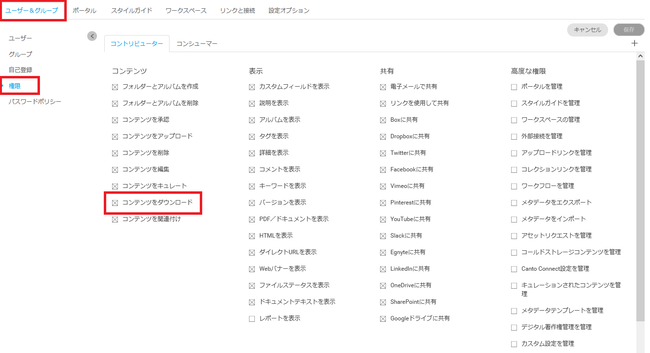Switch to コンシューマー tab
650x353 pixels.
point(197,44)
